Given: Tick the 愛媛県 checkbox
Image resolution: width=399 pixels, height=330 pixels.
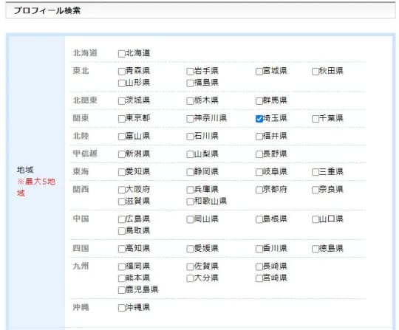Looking at the screenshot, I should click(x=190, y=249).
